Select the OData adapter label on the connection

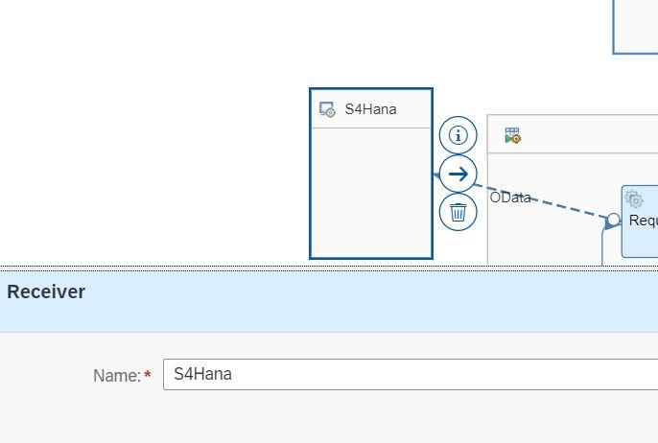(510, 198)
